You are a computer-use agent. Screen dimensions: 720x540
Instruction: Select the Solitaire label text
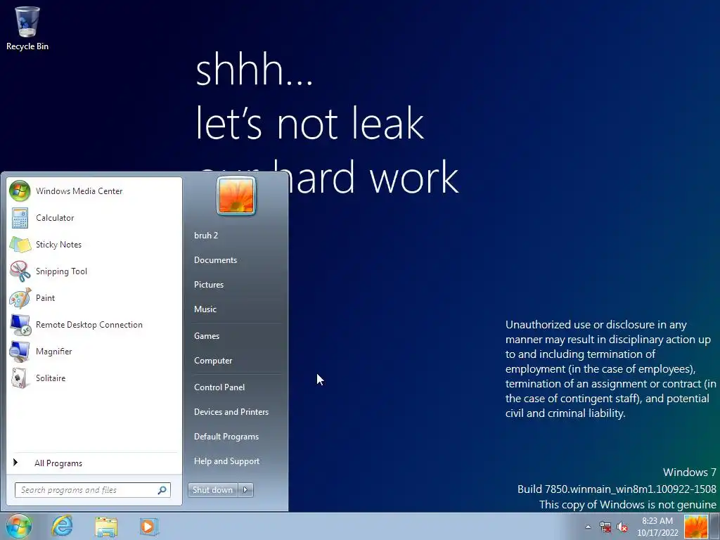pyautogui.click(x=51, y=378)
